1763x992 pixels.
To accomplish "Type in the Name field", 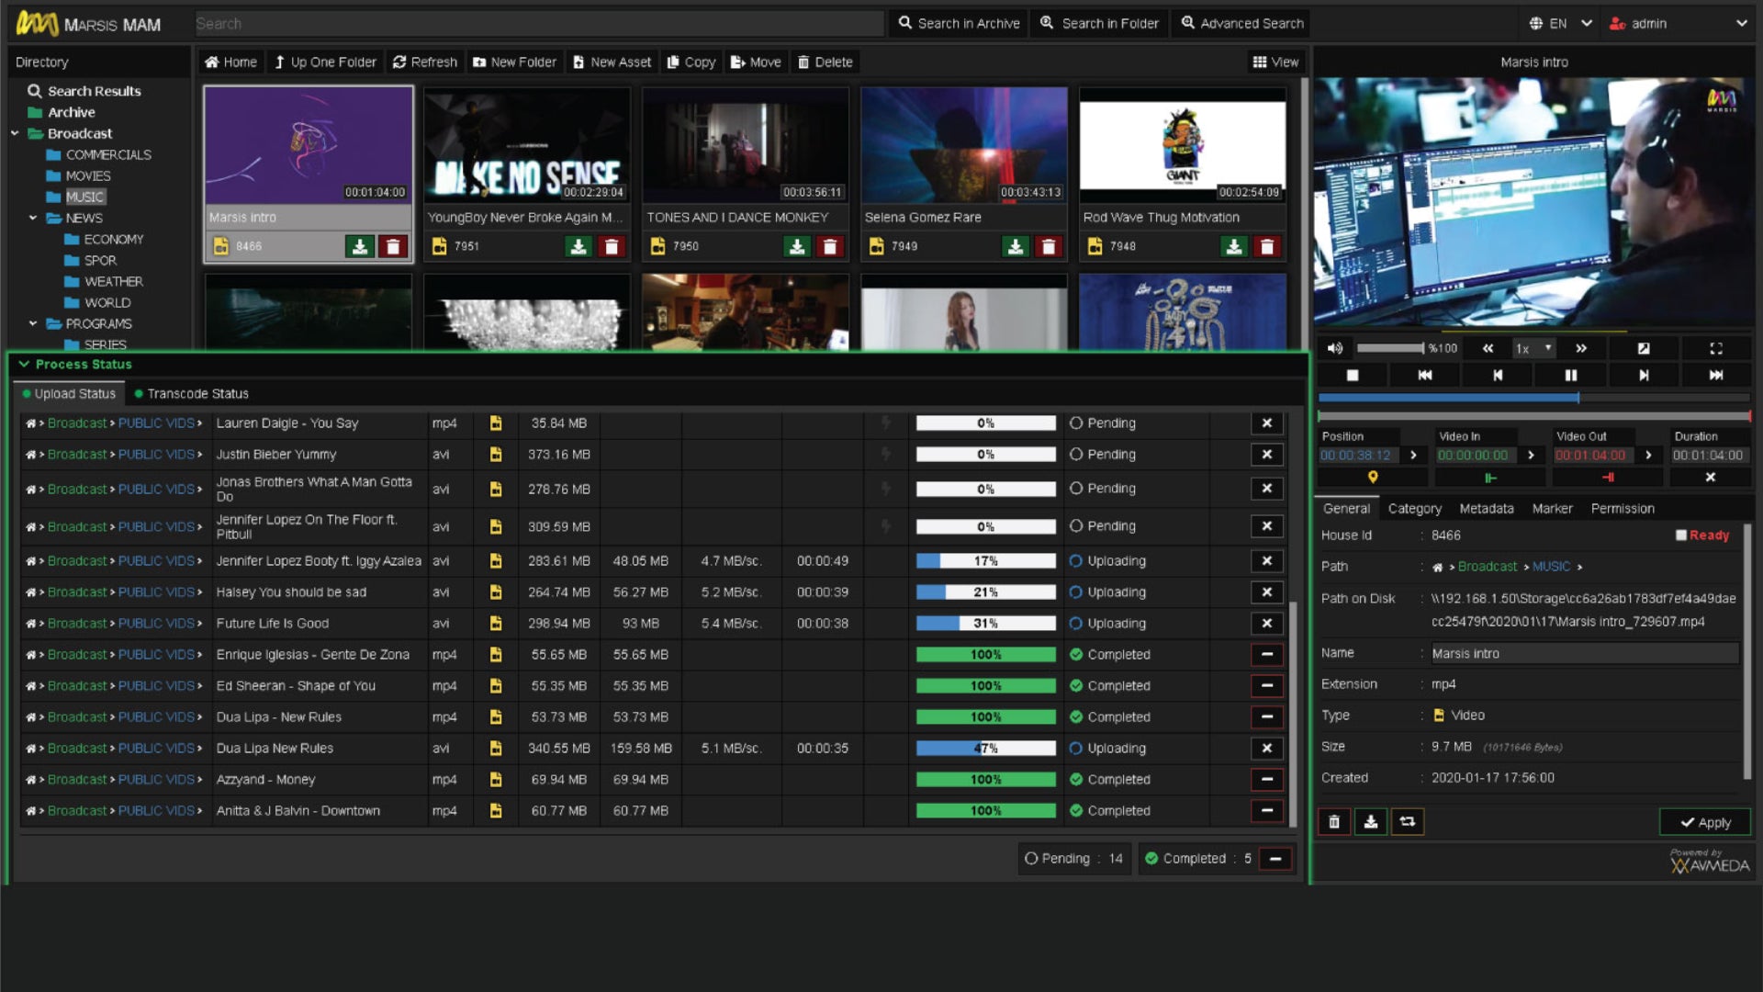I will point(1583,653).
